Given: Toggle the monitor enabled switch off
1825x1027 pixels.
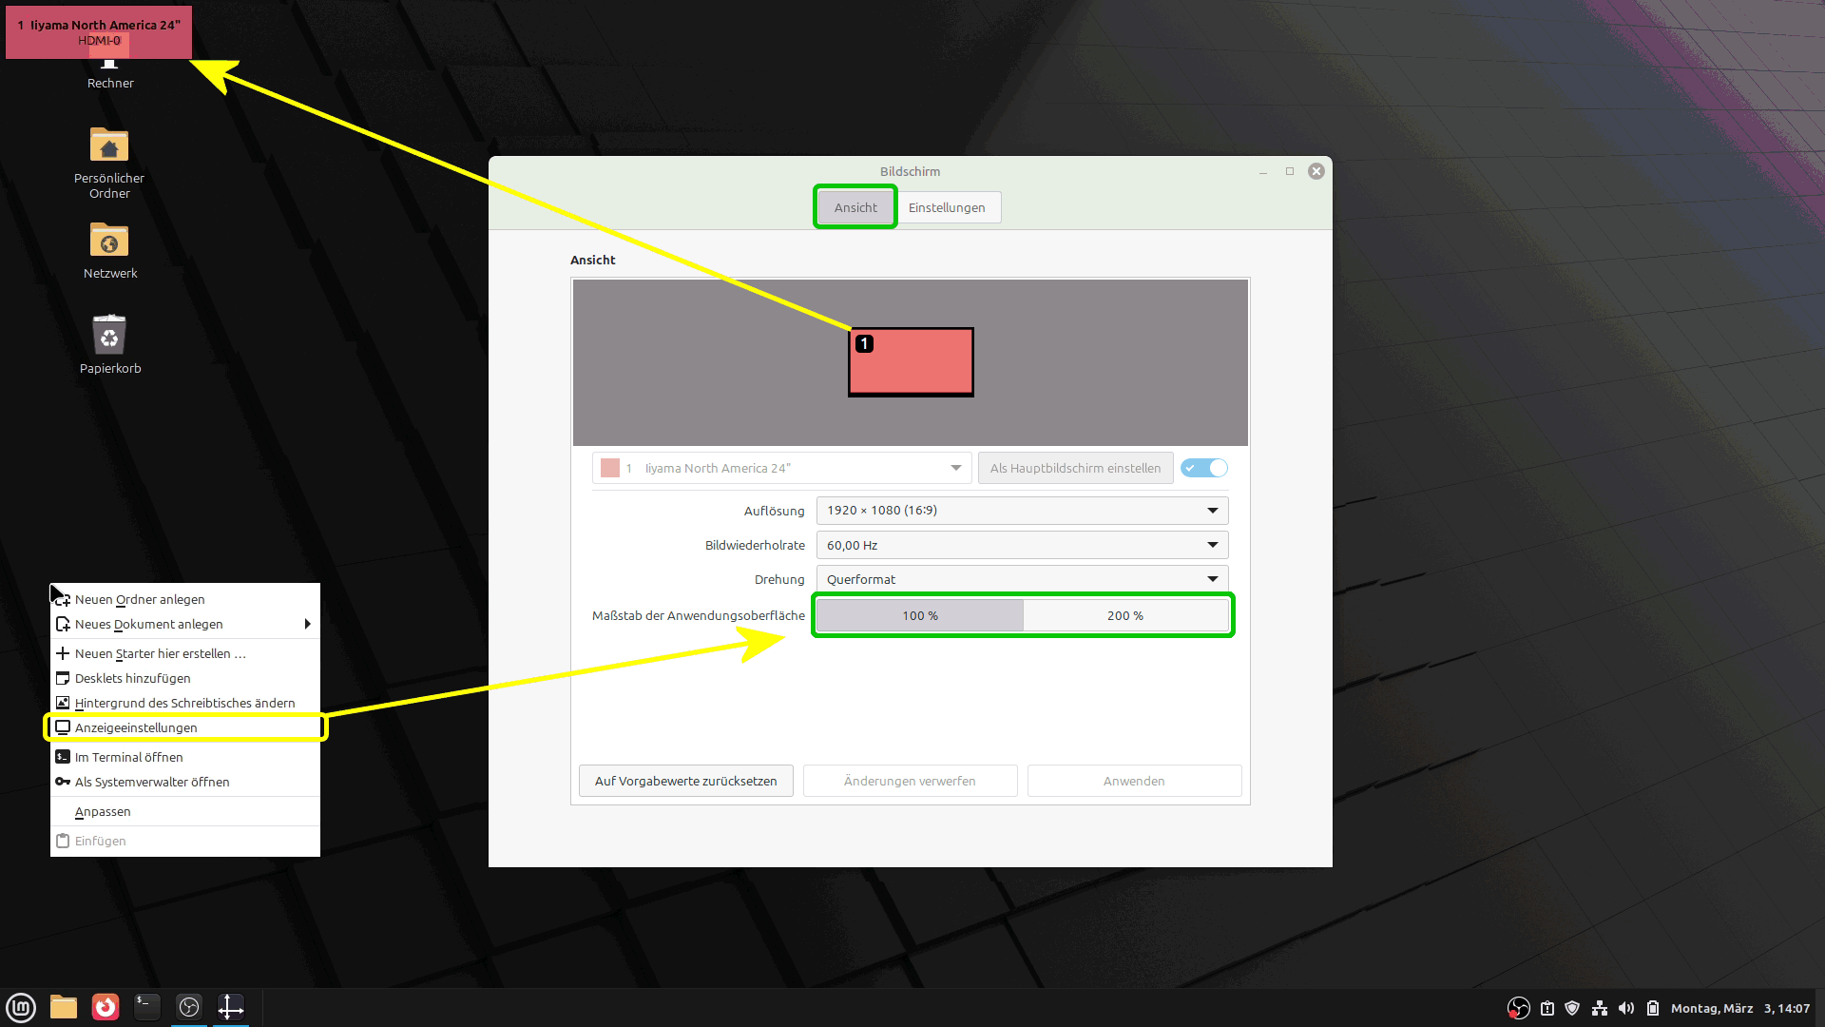Looking at the screenshot, I should pyautogui.click(x=1204, y=468).
